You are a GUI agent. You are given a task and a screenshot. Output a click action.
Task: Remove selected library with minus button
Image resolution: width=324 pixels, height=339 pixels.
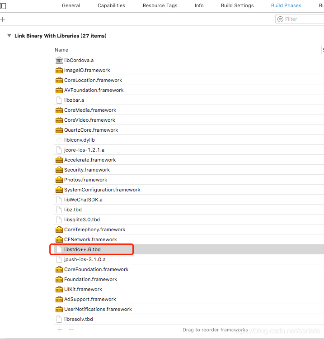71,329
